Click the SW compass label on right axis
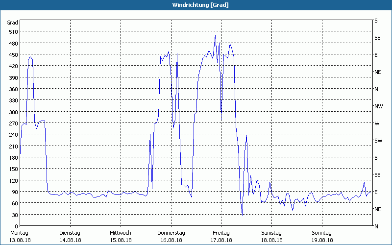This screenshot has height=245, width=392. pos(378,141)
